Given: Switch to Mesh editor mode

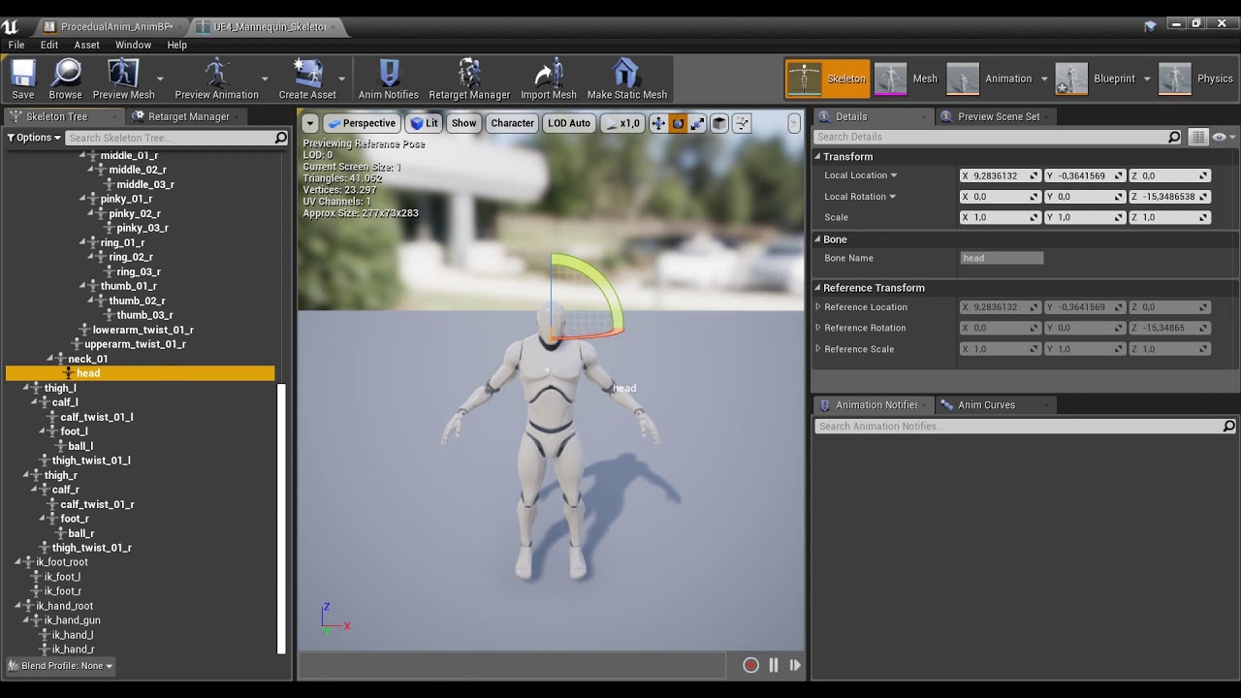Looking at the screenshot, I should (x=907, y=79).
